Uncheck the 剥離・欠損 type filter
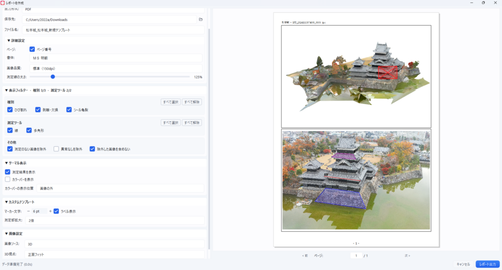 (x=38, y=109)
